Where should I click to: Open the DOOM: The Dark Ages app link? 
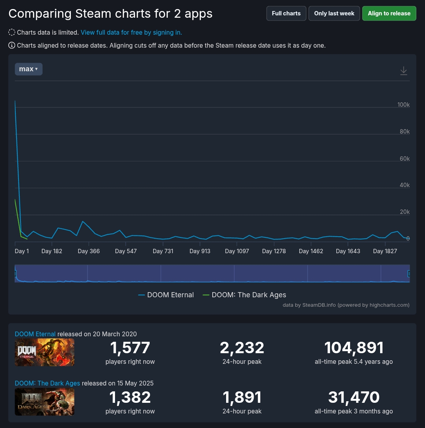tap(47, 383)
